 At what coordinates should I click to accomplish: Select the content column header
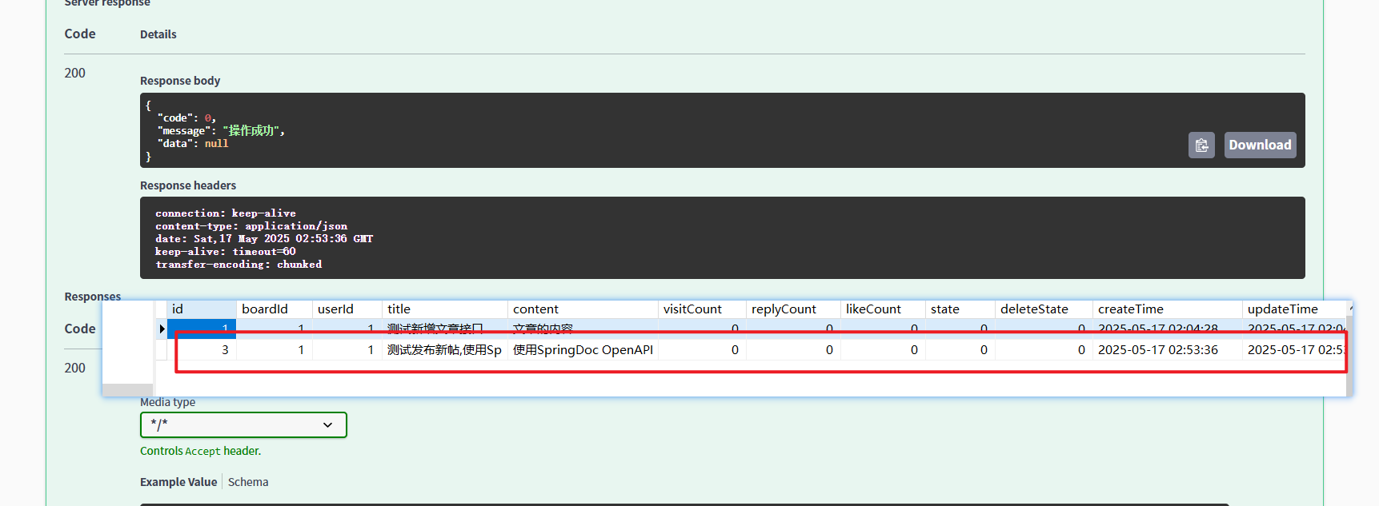[x=583, y=309]
